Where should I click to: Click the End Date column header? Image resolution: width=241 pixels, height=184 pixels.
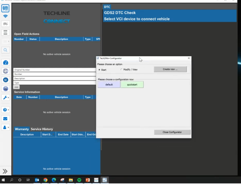[63, 134]
